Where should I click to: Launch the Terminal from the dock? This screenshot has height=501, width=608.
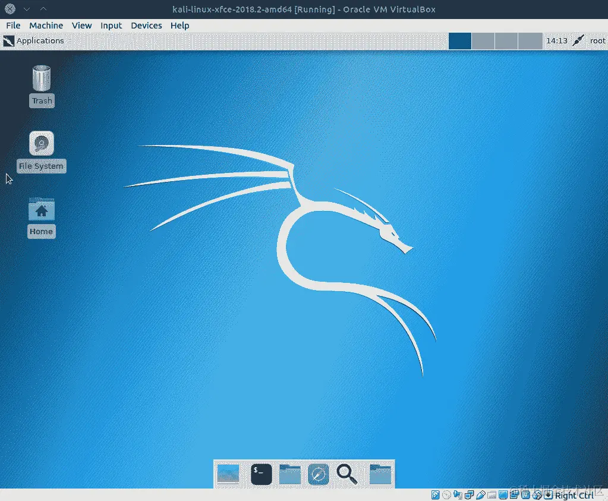[x=262, y=474]
